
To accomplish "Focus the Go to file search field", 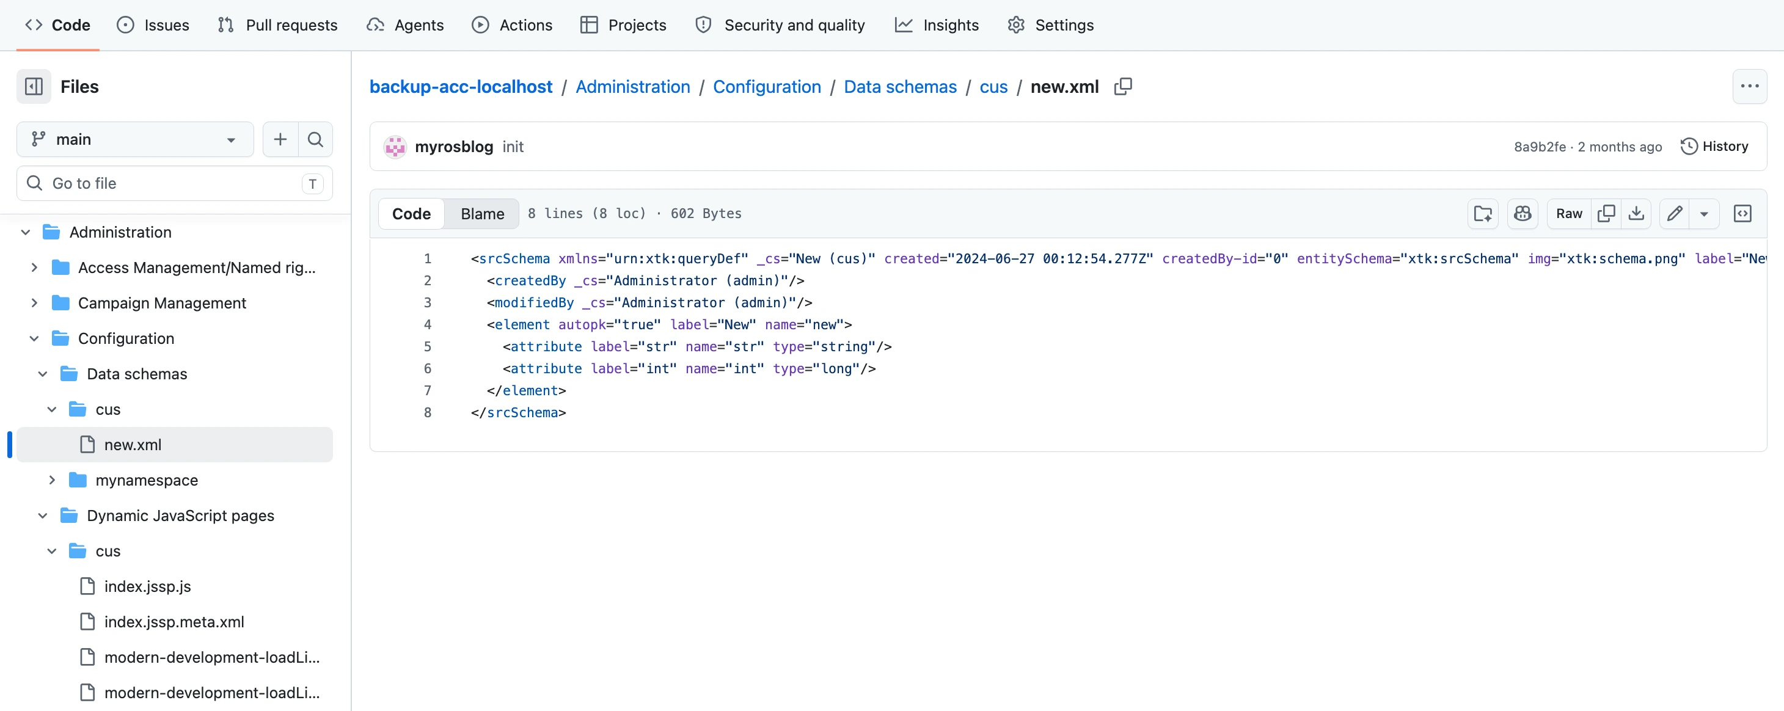I will (175, 183).
